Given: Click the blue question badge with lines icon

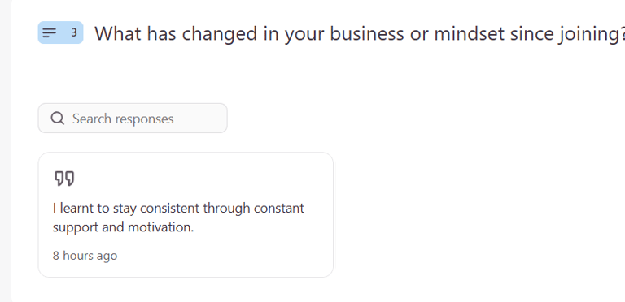Looking at the screenshot, I should (x=60, y=32).
